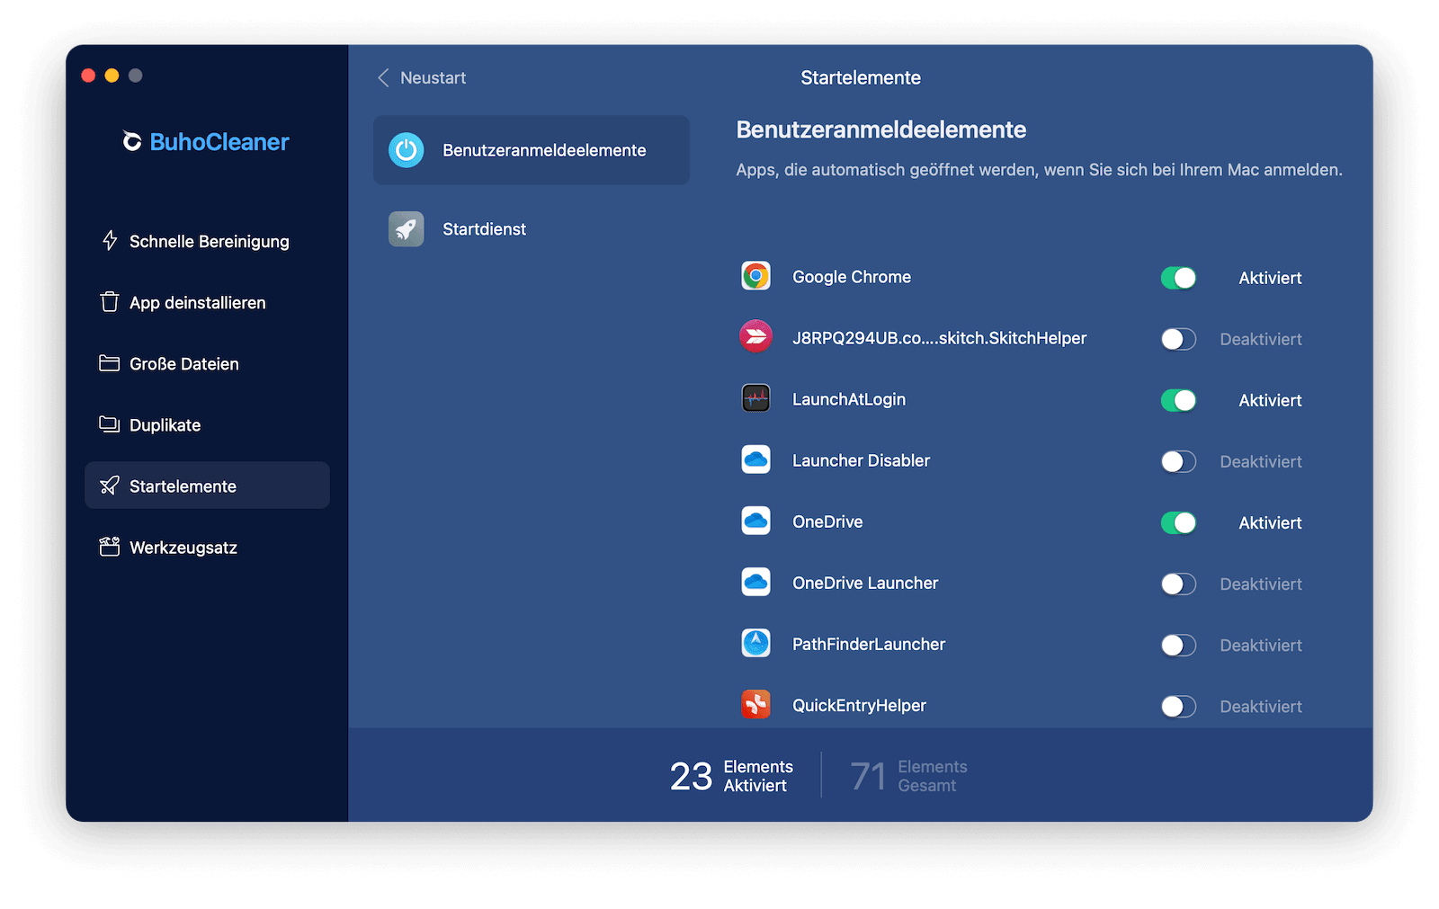Image resolution: width=1439 pixels, height=909 pixels.
Task: Click the J8RPQ294UB SkitchHelper item name
Action: 939,338
